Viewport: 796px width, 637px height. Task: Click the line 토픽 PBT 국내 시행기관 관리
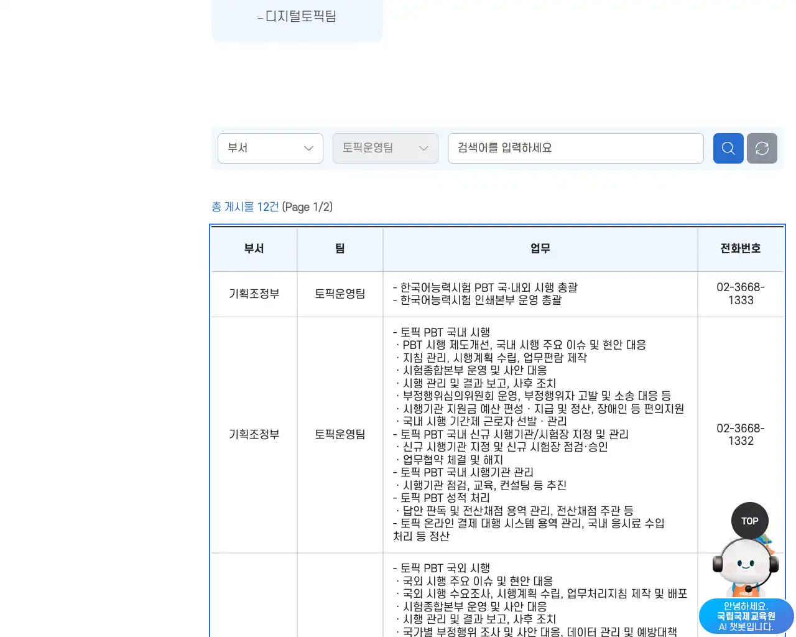(x=463, y=472)
